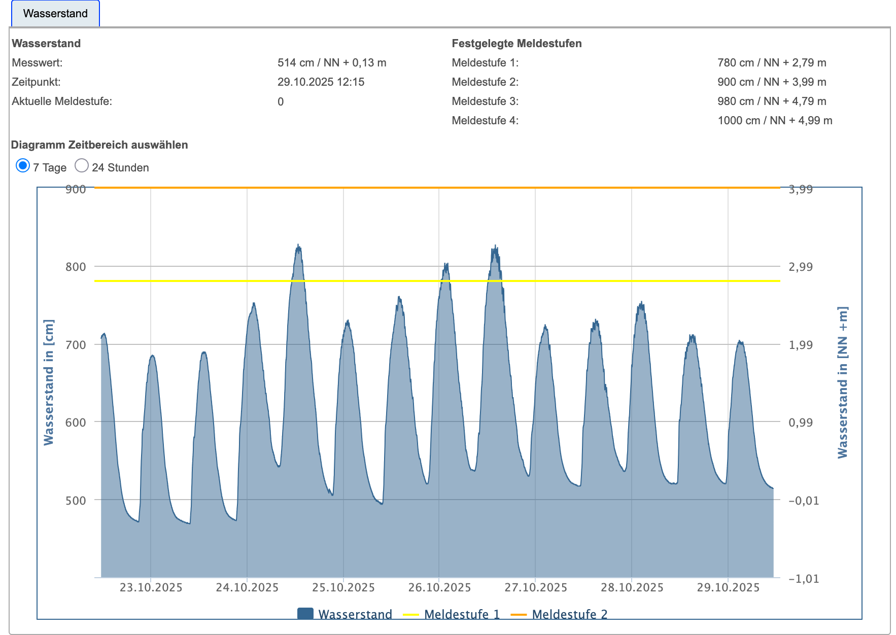The height and width of the screenshot is (635, 896).
Task: Toggle the Wasserstand series legend label
Action: tap(355, 615)
